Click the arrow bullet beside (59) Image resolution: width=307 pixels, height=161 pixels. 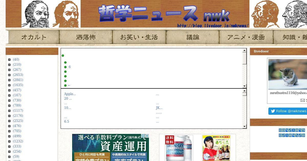9,157
